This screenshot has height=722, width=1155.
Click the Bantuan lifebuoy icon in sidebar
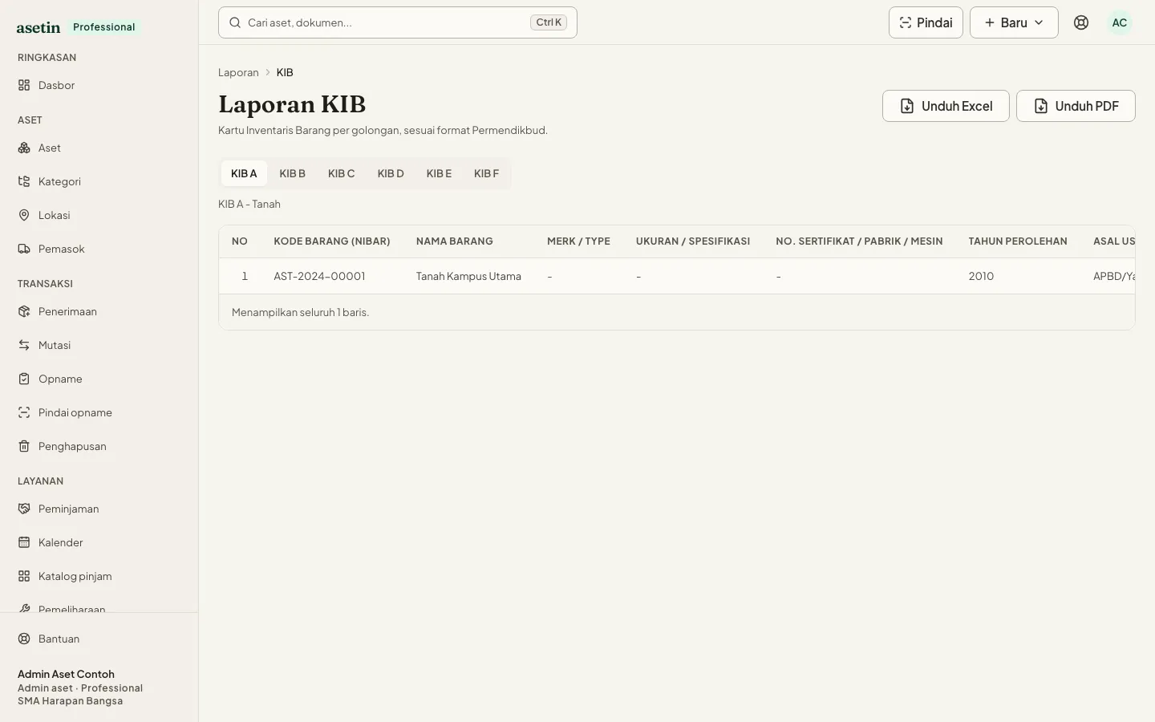[x=24, y=639]
